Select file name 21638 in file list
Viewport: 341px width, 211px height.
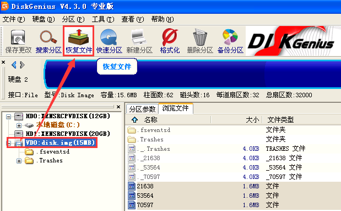tap(145, 186)
